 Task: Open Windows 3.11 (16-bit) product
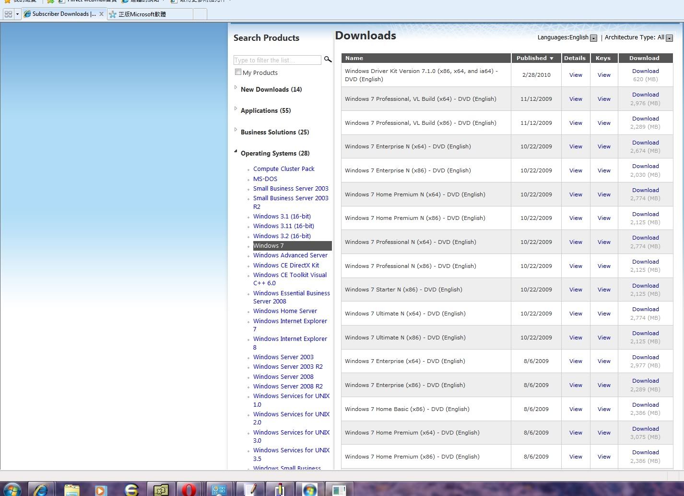coord(283,226)
